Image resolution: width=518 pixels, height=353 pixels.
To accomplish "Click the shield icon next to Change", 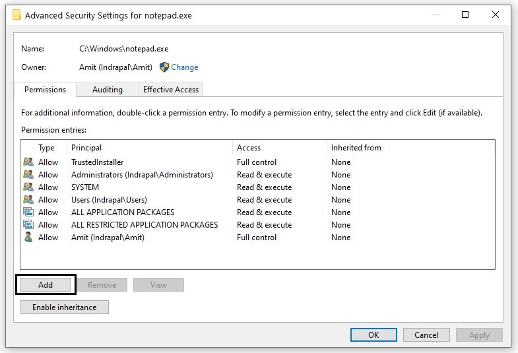I will [164, 67].
